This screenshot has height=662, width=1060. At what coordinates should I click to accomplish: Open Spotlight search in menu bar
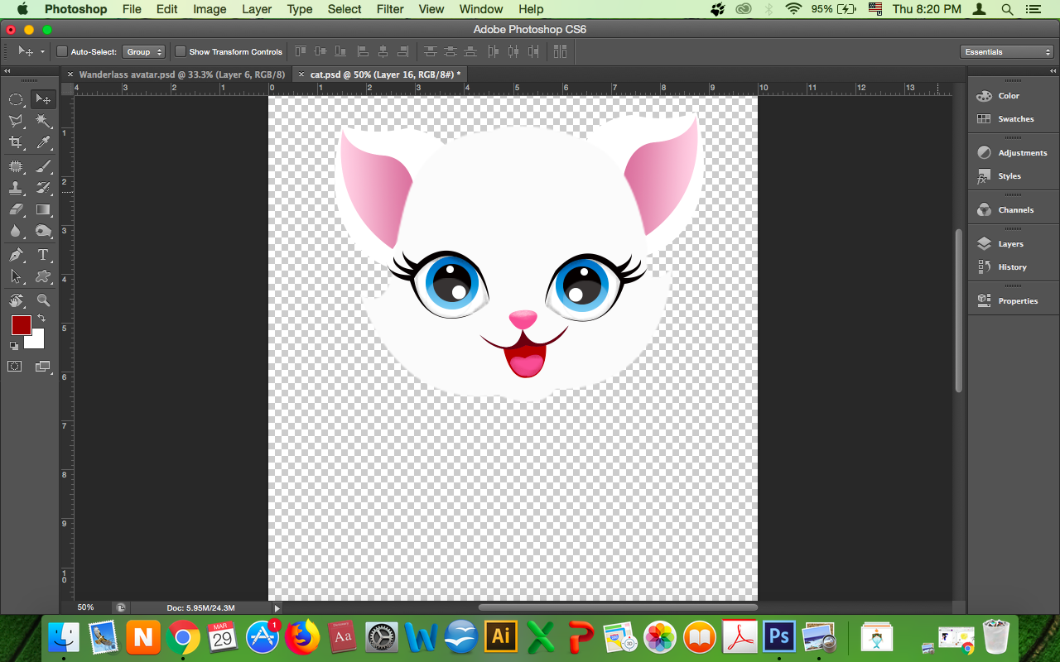(x=1007, y=9)
